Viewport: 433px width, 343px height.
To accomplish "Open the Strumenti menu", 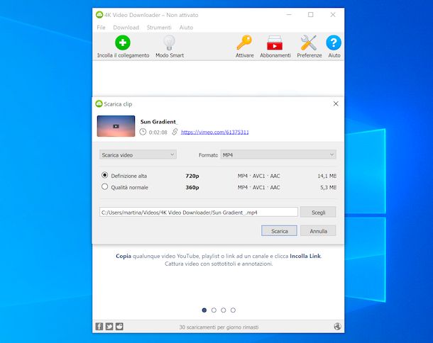I will tap(159, 28).
